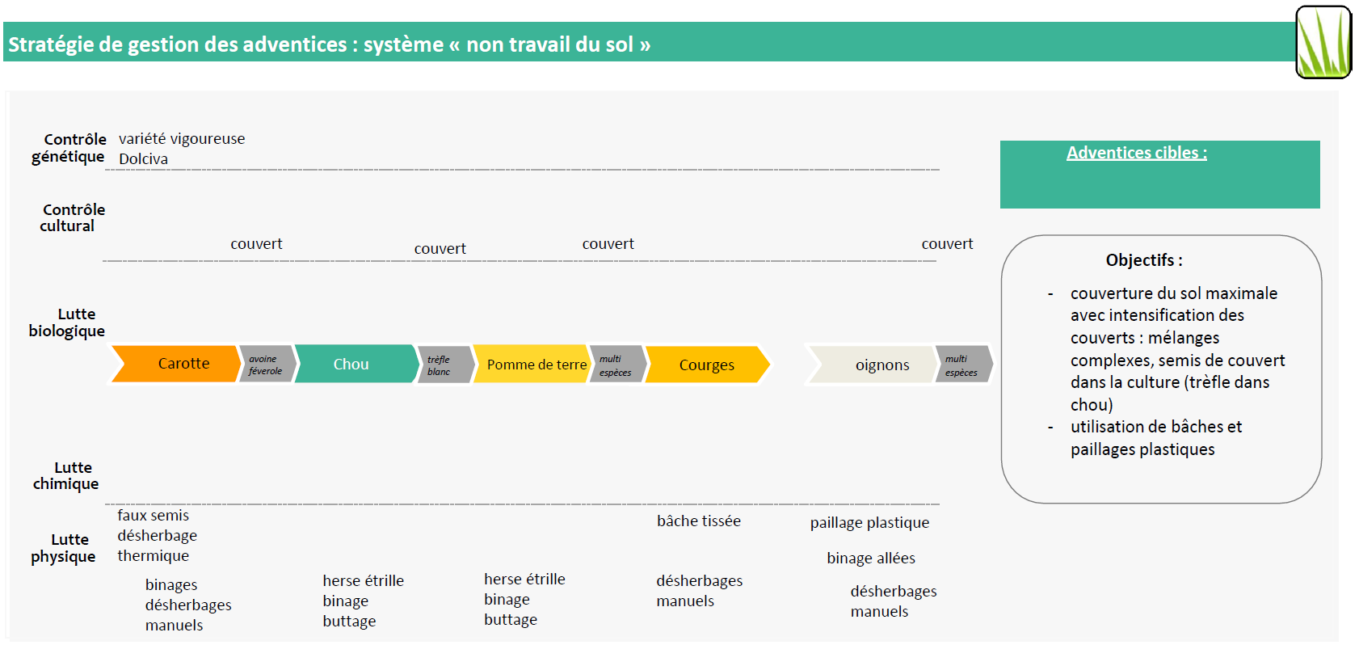Select the green Chou arrow block
Screen dimensions: 1359x645
click(x=357, y=364)
